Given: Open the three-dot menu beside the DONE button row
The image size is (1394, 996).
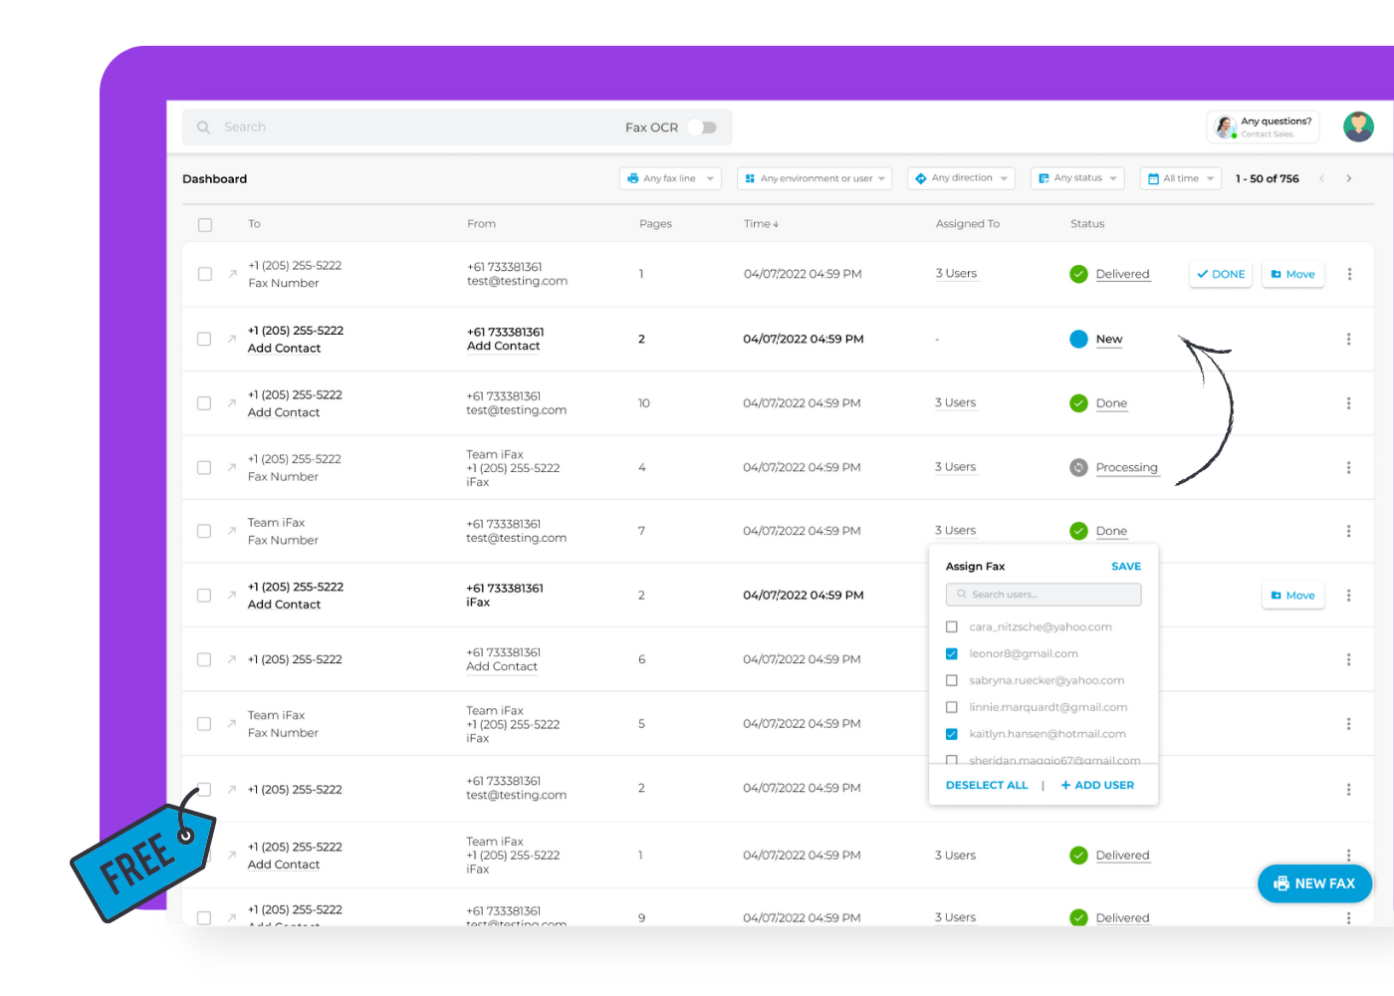Looking at the screenshot, I should click(x=1349, y=274).
